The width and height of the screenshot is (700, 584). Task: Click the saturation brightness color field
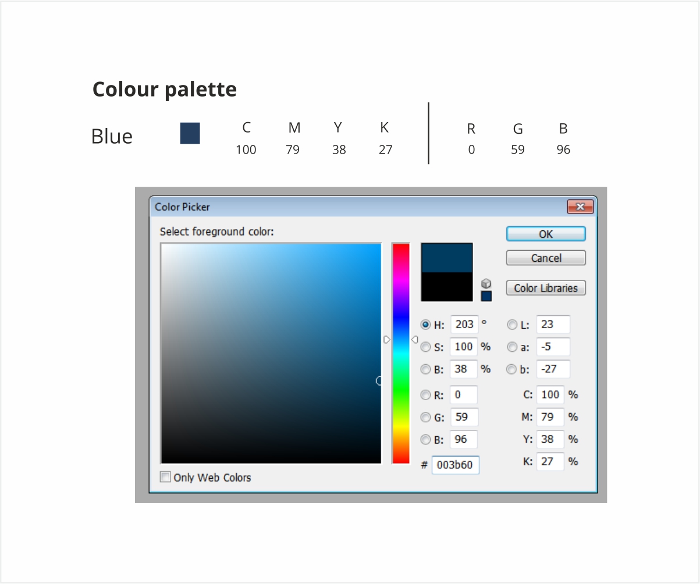[x=271, y=353]
